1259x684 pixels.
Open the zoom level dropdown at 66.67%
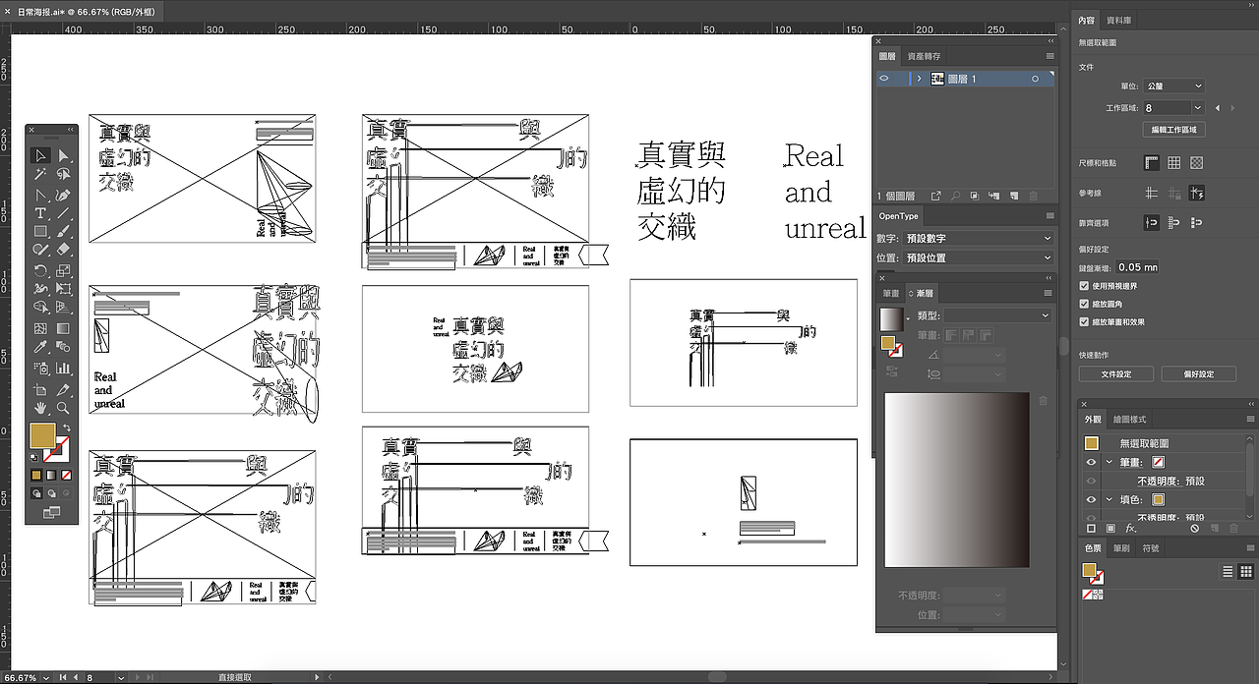44,677
